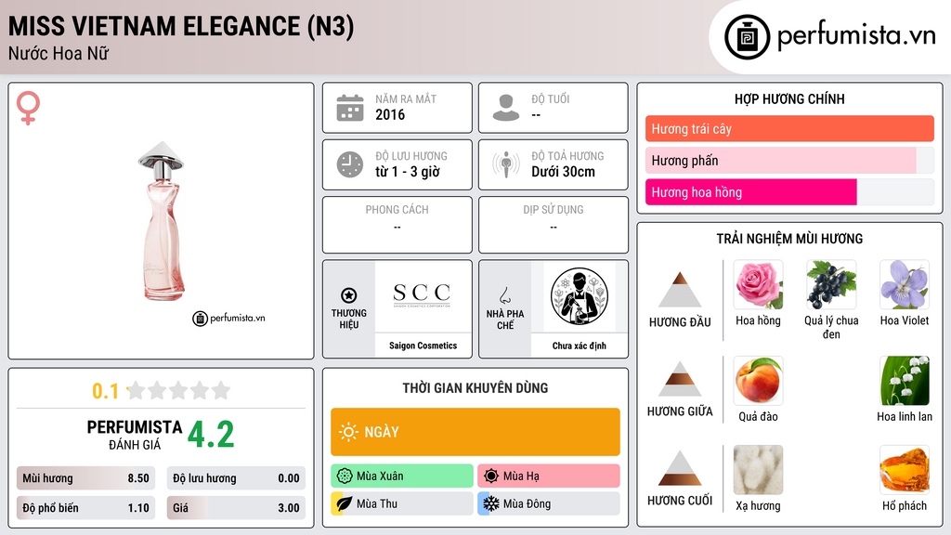Click the Mùa Xuân season tag
Viewport: 951px width, 535px height.
pyautogui.click(x=402, y=476)
